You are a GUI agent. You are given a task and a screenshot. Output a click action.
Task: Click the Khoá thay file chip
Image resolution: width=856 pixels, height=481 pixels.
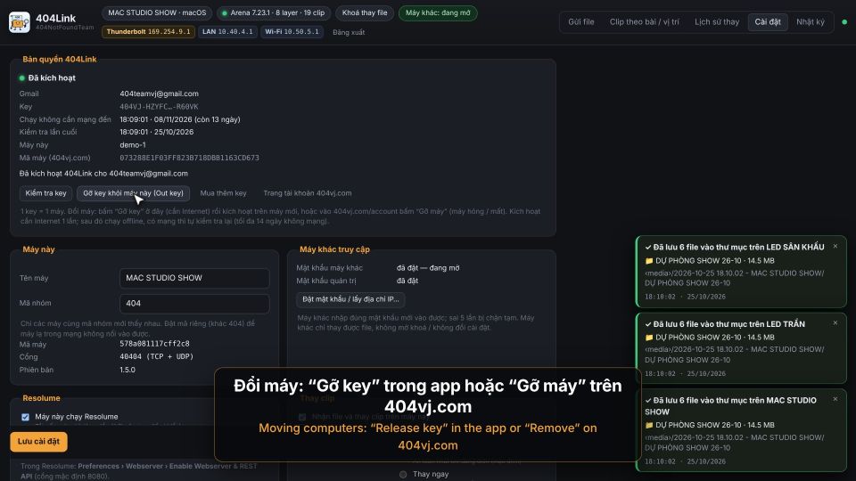tap(365, 12)
